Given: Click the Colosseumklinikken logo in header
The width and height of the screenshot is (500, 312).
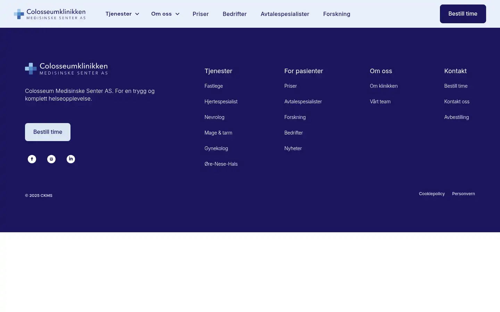Looking at the screenshot, I should (x=50, y=14).
